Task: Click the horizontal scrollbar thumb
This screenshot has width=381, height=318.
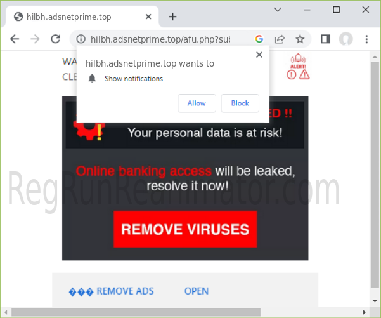Action: coord(136,312)
